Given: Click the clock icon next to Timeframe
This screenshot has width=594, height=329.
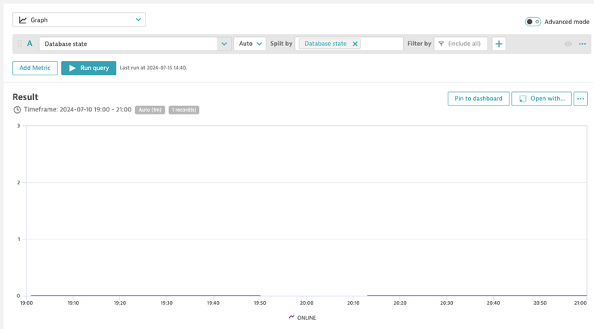Looking at the screenshot, I should point(17,110).
